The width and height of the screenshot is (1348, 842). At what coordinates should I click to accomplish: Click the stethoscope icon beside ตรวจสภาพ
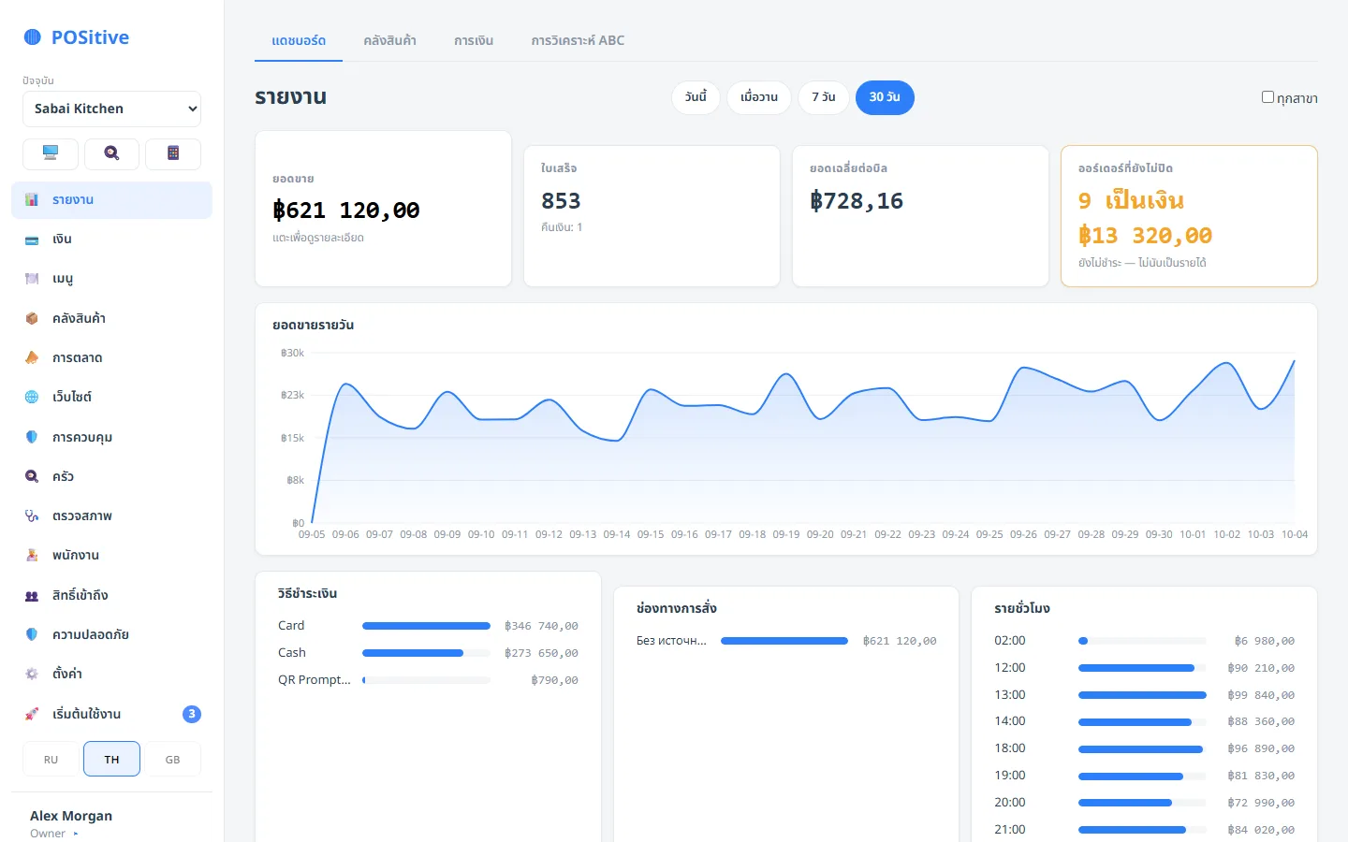point(32,516)
